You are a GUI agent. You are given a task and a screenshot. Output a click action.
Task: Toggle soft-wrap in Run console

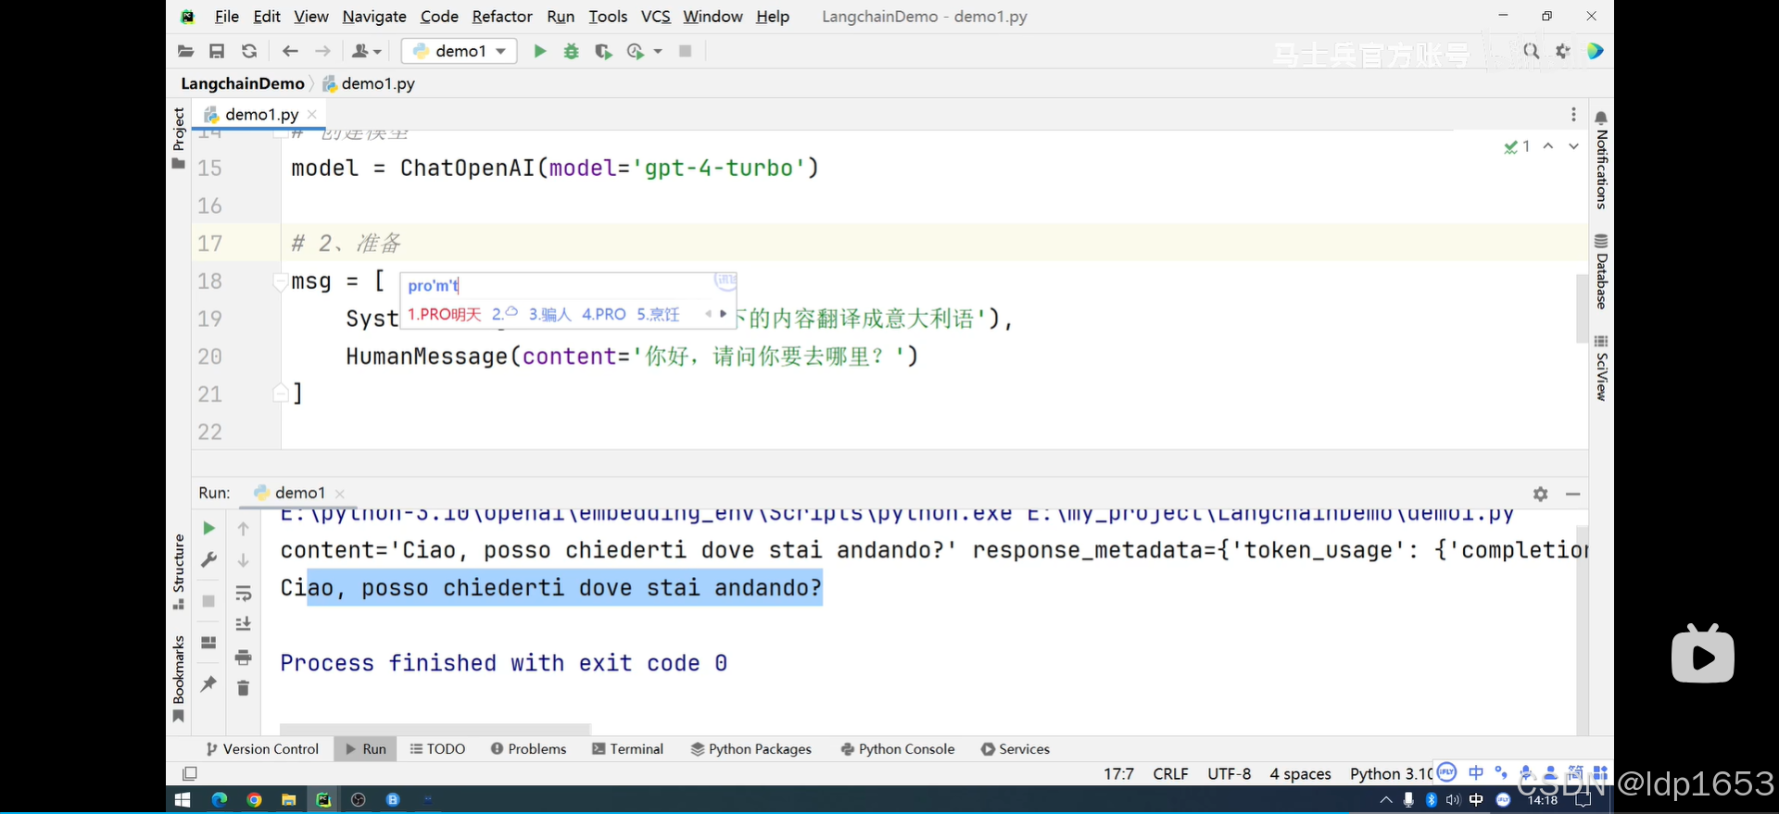pos(243,593)
